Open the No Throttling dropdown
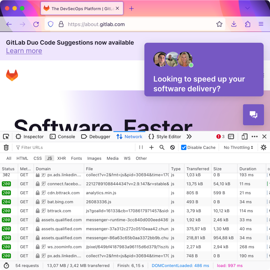This screenshot has height=270, width=270. point(238,147)
